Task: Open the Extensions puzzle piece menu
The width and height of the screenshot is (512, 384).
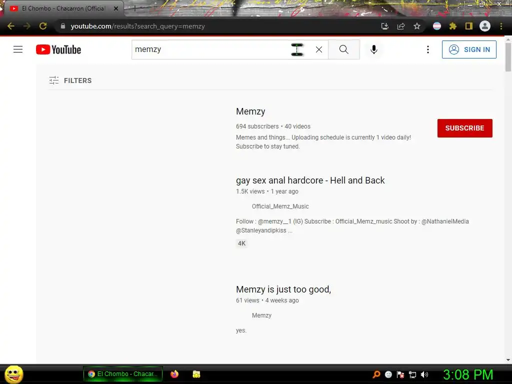Action: (x=453, y=26)
